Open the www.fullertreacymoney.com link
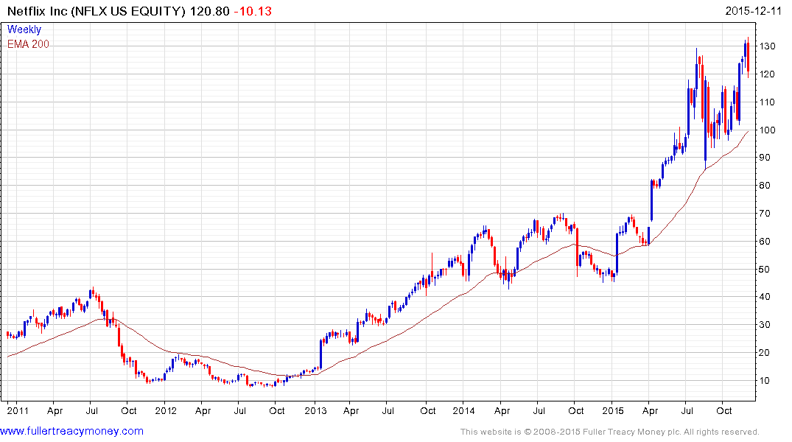792x442 pixels. click(71, 431)
